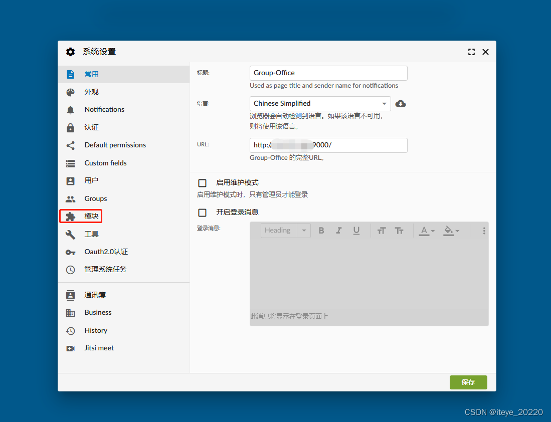Open the 工具 section
The width and height of the screenshot is (551, 422).
(124, 234)
